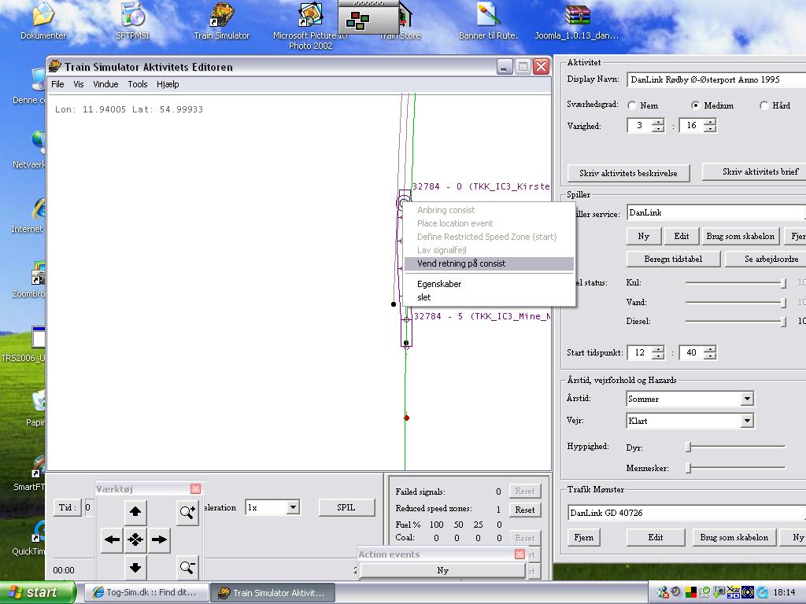
Task: Open the Vindue menu
Action: click(x=105, y=84)
